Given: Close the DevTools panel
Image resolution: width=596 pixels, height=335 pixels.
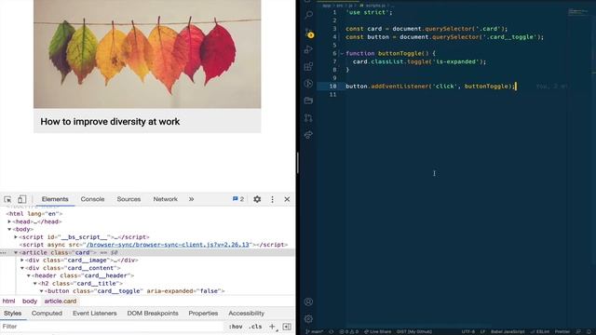Looking at the screenshot, I should pyautogui.click(x=287, y=199).
